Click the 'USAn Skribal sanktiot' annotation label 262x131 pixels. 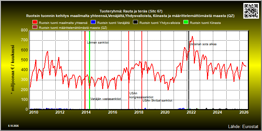click(x=157, y=101)
